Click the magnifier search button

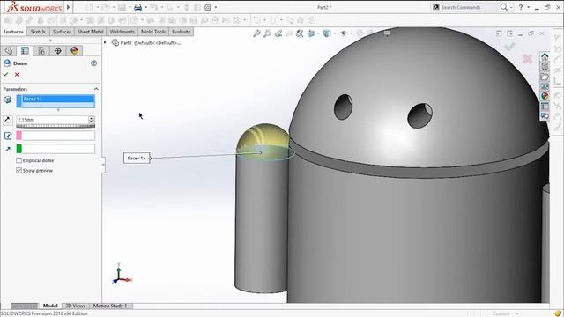[x=504, y=7]
